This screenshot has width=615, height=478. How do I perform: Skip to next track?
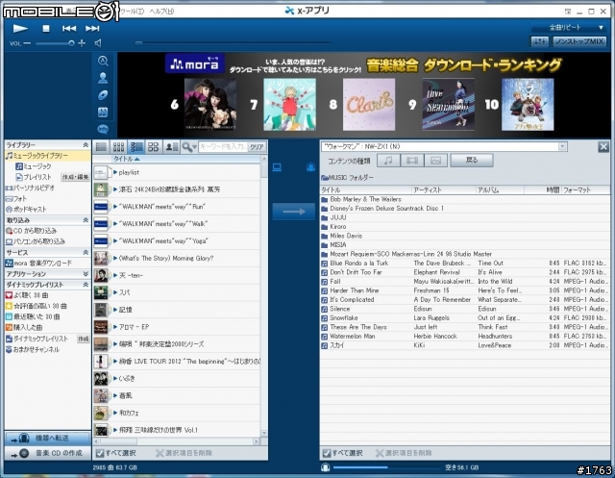tap(92, 28)
